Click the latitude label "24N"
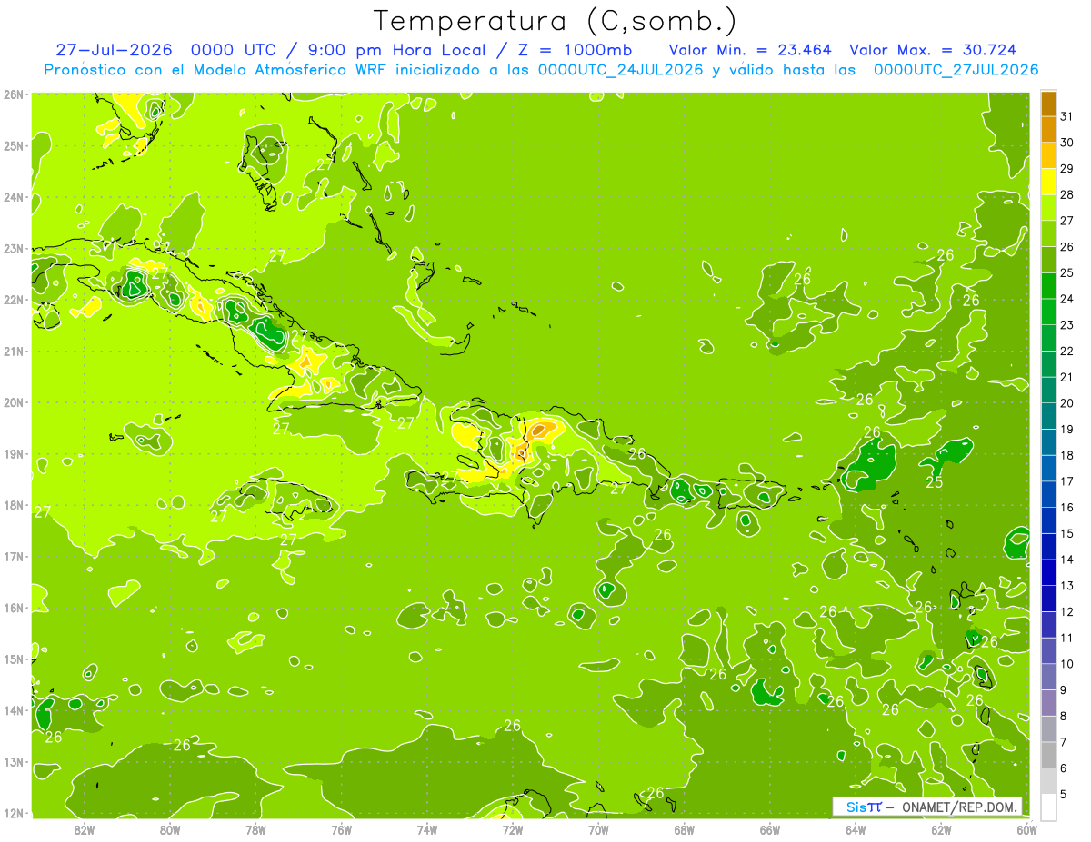Image resolution: width=1091 pixels, height=842 pixels. click(x=14, y=197)
